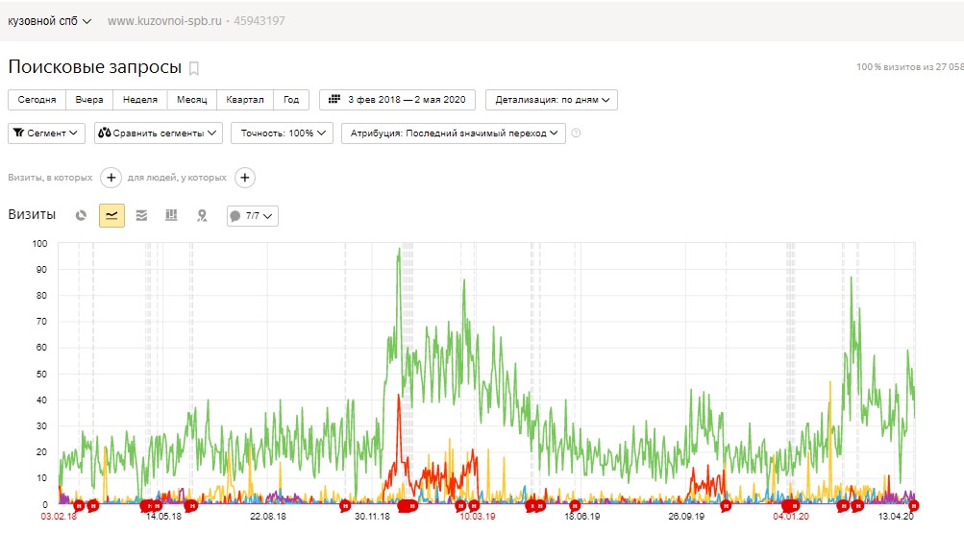The height and width of the screenshot is (533, 964).
Task: Switch to the line chart view
Action: [x=111, y=215]
